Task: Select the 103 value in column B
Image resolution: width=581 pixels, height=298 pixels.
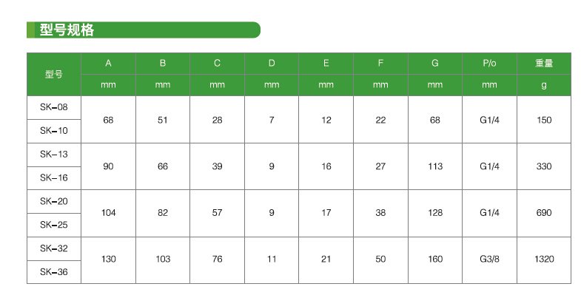Action: pyautogui.click(x=163, y=260)
